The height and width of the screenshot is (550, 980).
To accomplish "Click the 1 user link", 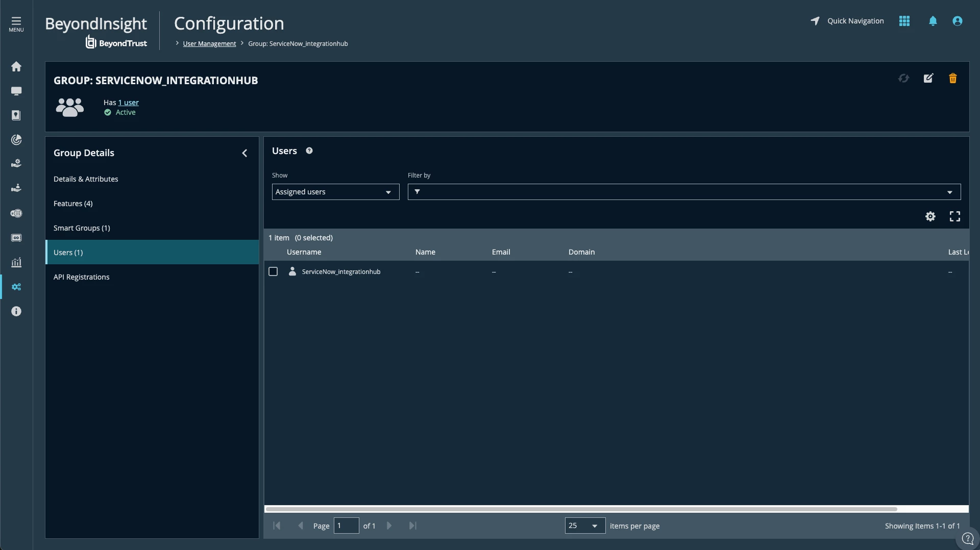I will point(129,103).
